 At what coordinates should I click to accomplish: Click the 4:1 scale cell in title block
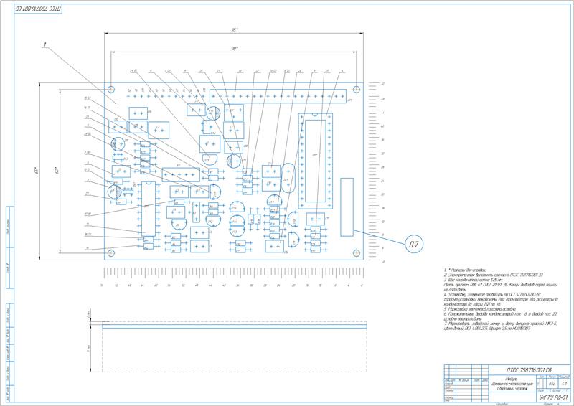pos(564,384)
